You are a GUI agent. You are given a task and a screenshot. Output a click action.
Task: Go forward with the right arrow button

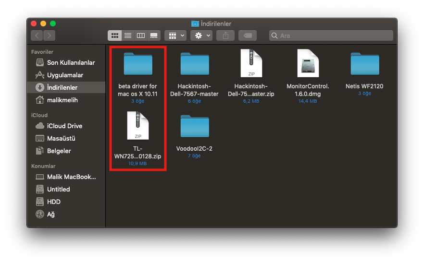click(x=49, y=36)
